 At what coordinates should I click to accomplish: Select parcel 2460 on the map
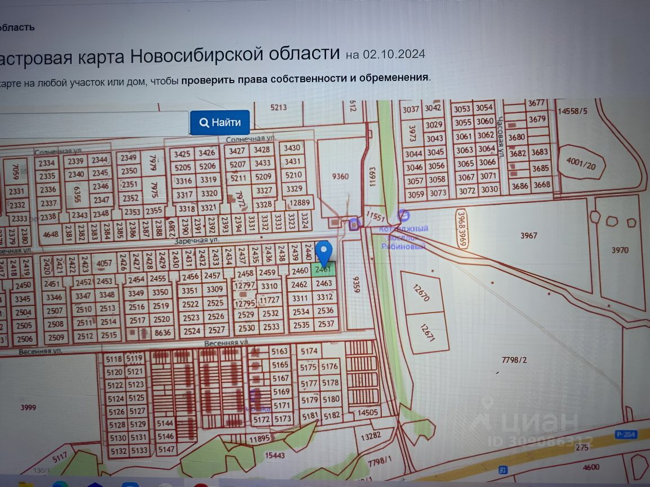coord(299,270)
